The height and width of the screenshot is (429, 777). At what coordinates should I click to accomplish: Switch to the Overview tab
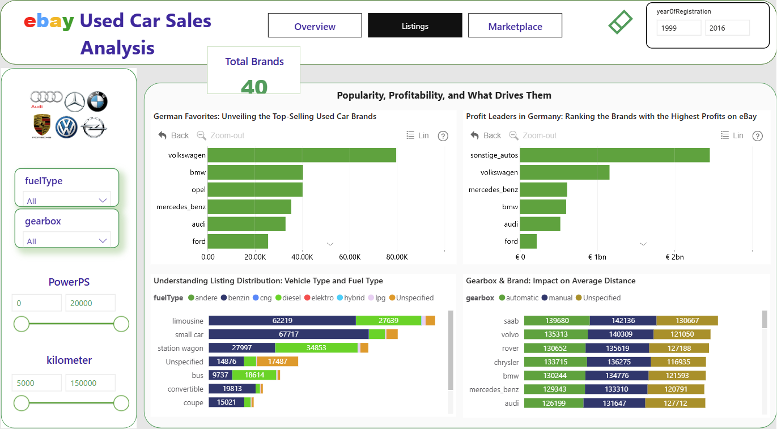pyautogui.click(x=315, y=26)
